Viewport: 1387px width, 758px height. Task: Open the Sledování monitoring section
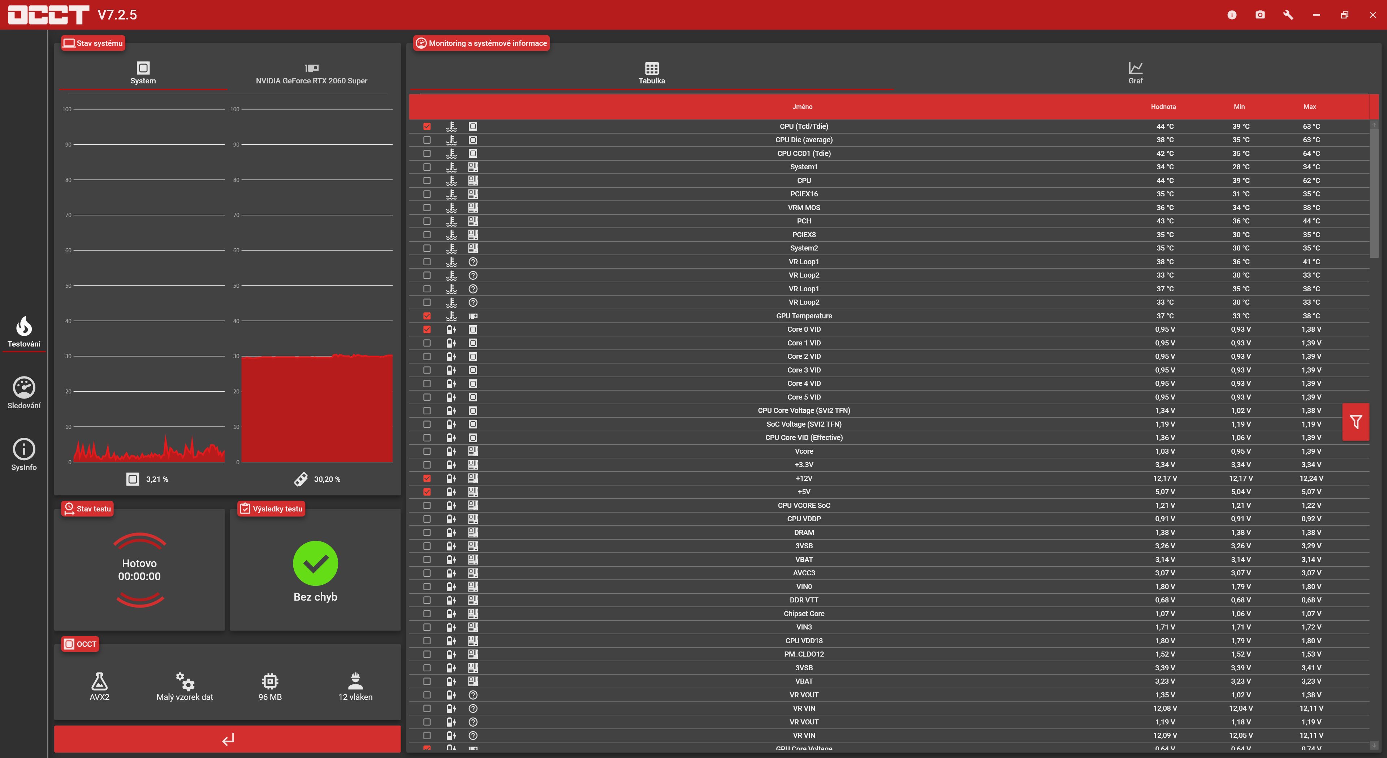pos(24,393)
